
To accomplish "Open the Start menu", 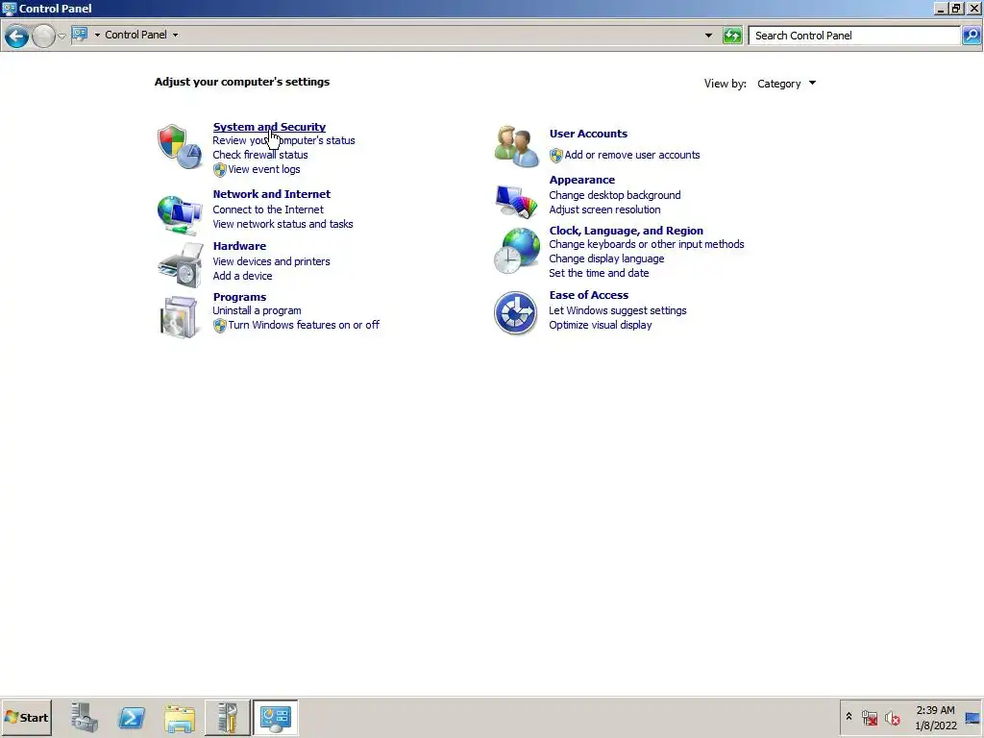I will 26,717.
